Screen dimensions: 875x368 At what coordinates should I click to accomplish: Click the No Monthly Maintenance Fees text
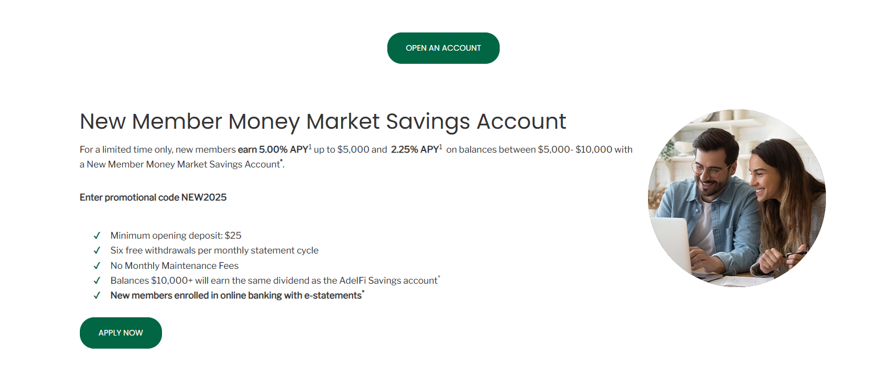click(175, 265)
